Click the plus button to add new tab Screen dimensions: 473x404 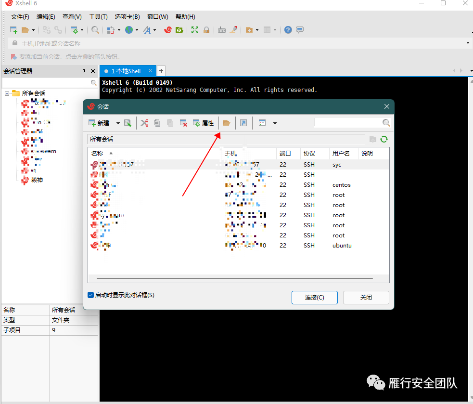click(161, 71)
